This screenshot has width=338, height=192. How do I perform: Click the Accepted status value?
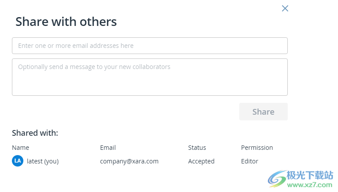pyautogui.click(x=201, y=161)
